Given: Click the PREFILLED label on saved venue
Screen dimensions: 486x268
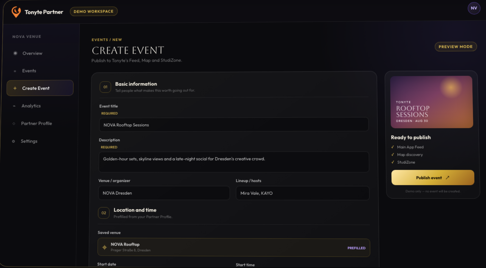Looking at the screenshot, I should click(x=356, y=248).
